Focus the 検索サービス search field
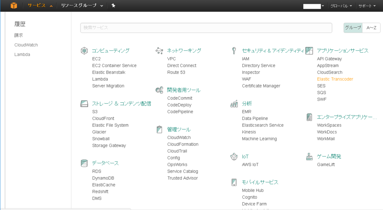Viewport: 383px width, 210px height. [206, 28]
